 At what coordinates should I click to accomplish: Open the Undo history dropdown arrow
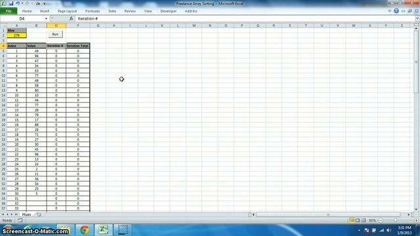click(22, 3)
